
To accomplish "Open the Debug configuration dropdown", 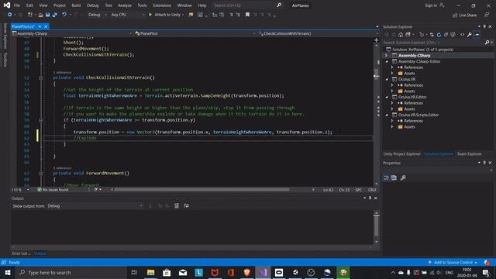I will point(98,15).
